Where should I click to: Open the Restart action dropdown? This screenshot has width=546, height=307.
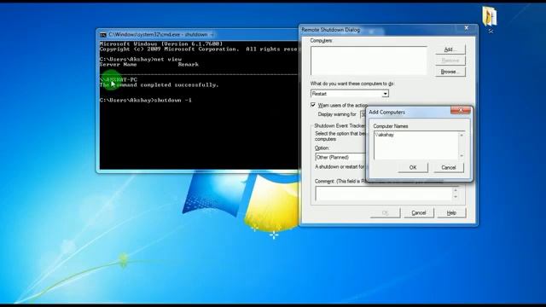coord(350,94)
